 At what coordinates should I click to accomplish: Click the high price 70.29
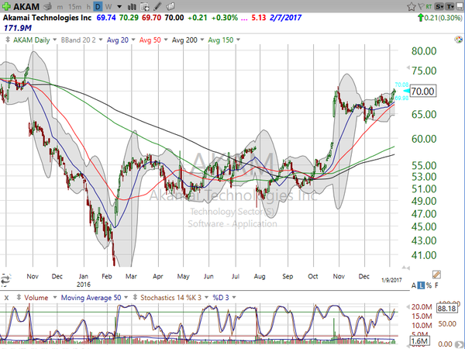129,18
